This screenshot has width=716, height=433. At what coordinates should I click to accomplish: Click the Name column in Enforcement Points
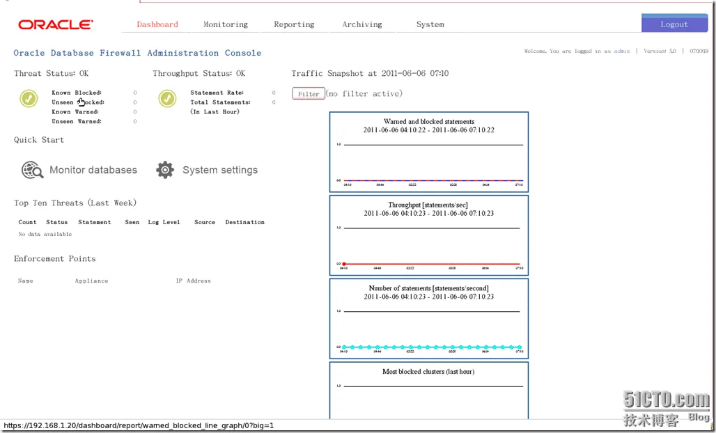tap(26, 281)
